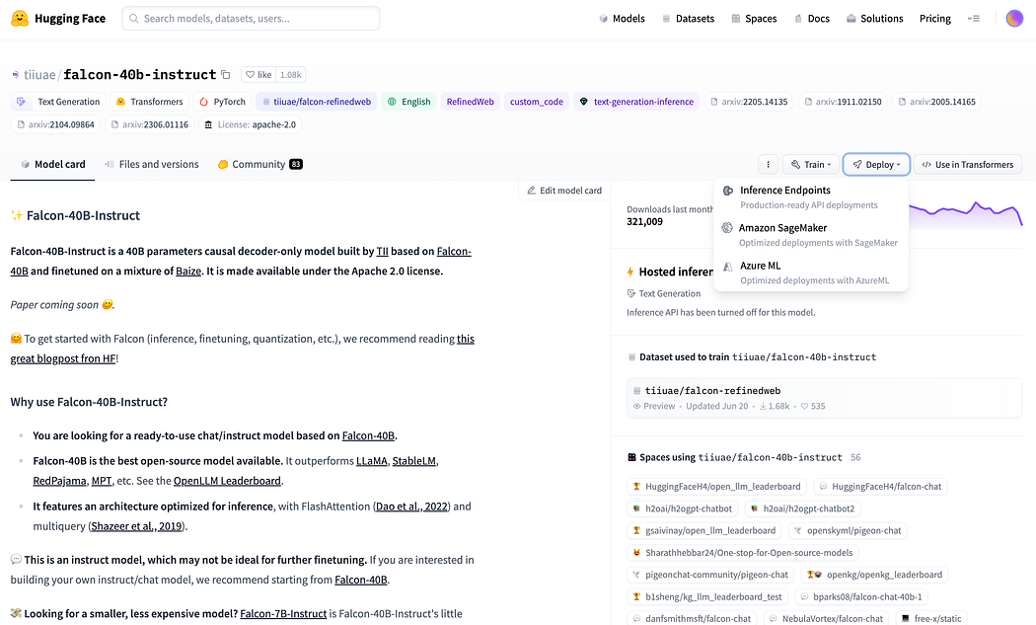Open the LLaMA link
The width and height of the screenshot is (1036, 625).
(x=371, y=461)
